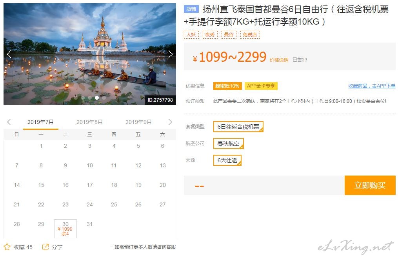This screenshot has height=260, width=398.
Task: Click the 套餐类型 label
Action: [195, 126]
